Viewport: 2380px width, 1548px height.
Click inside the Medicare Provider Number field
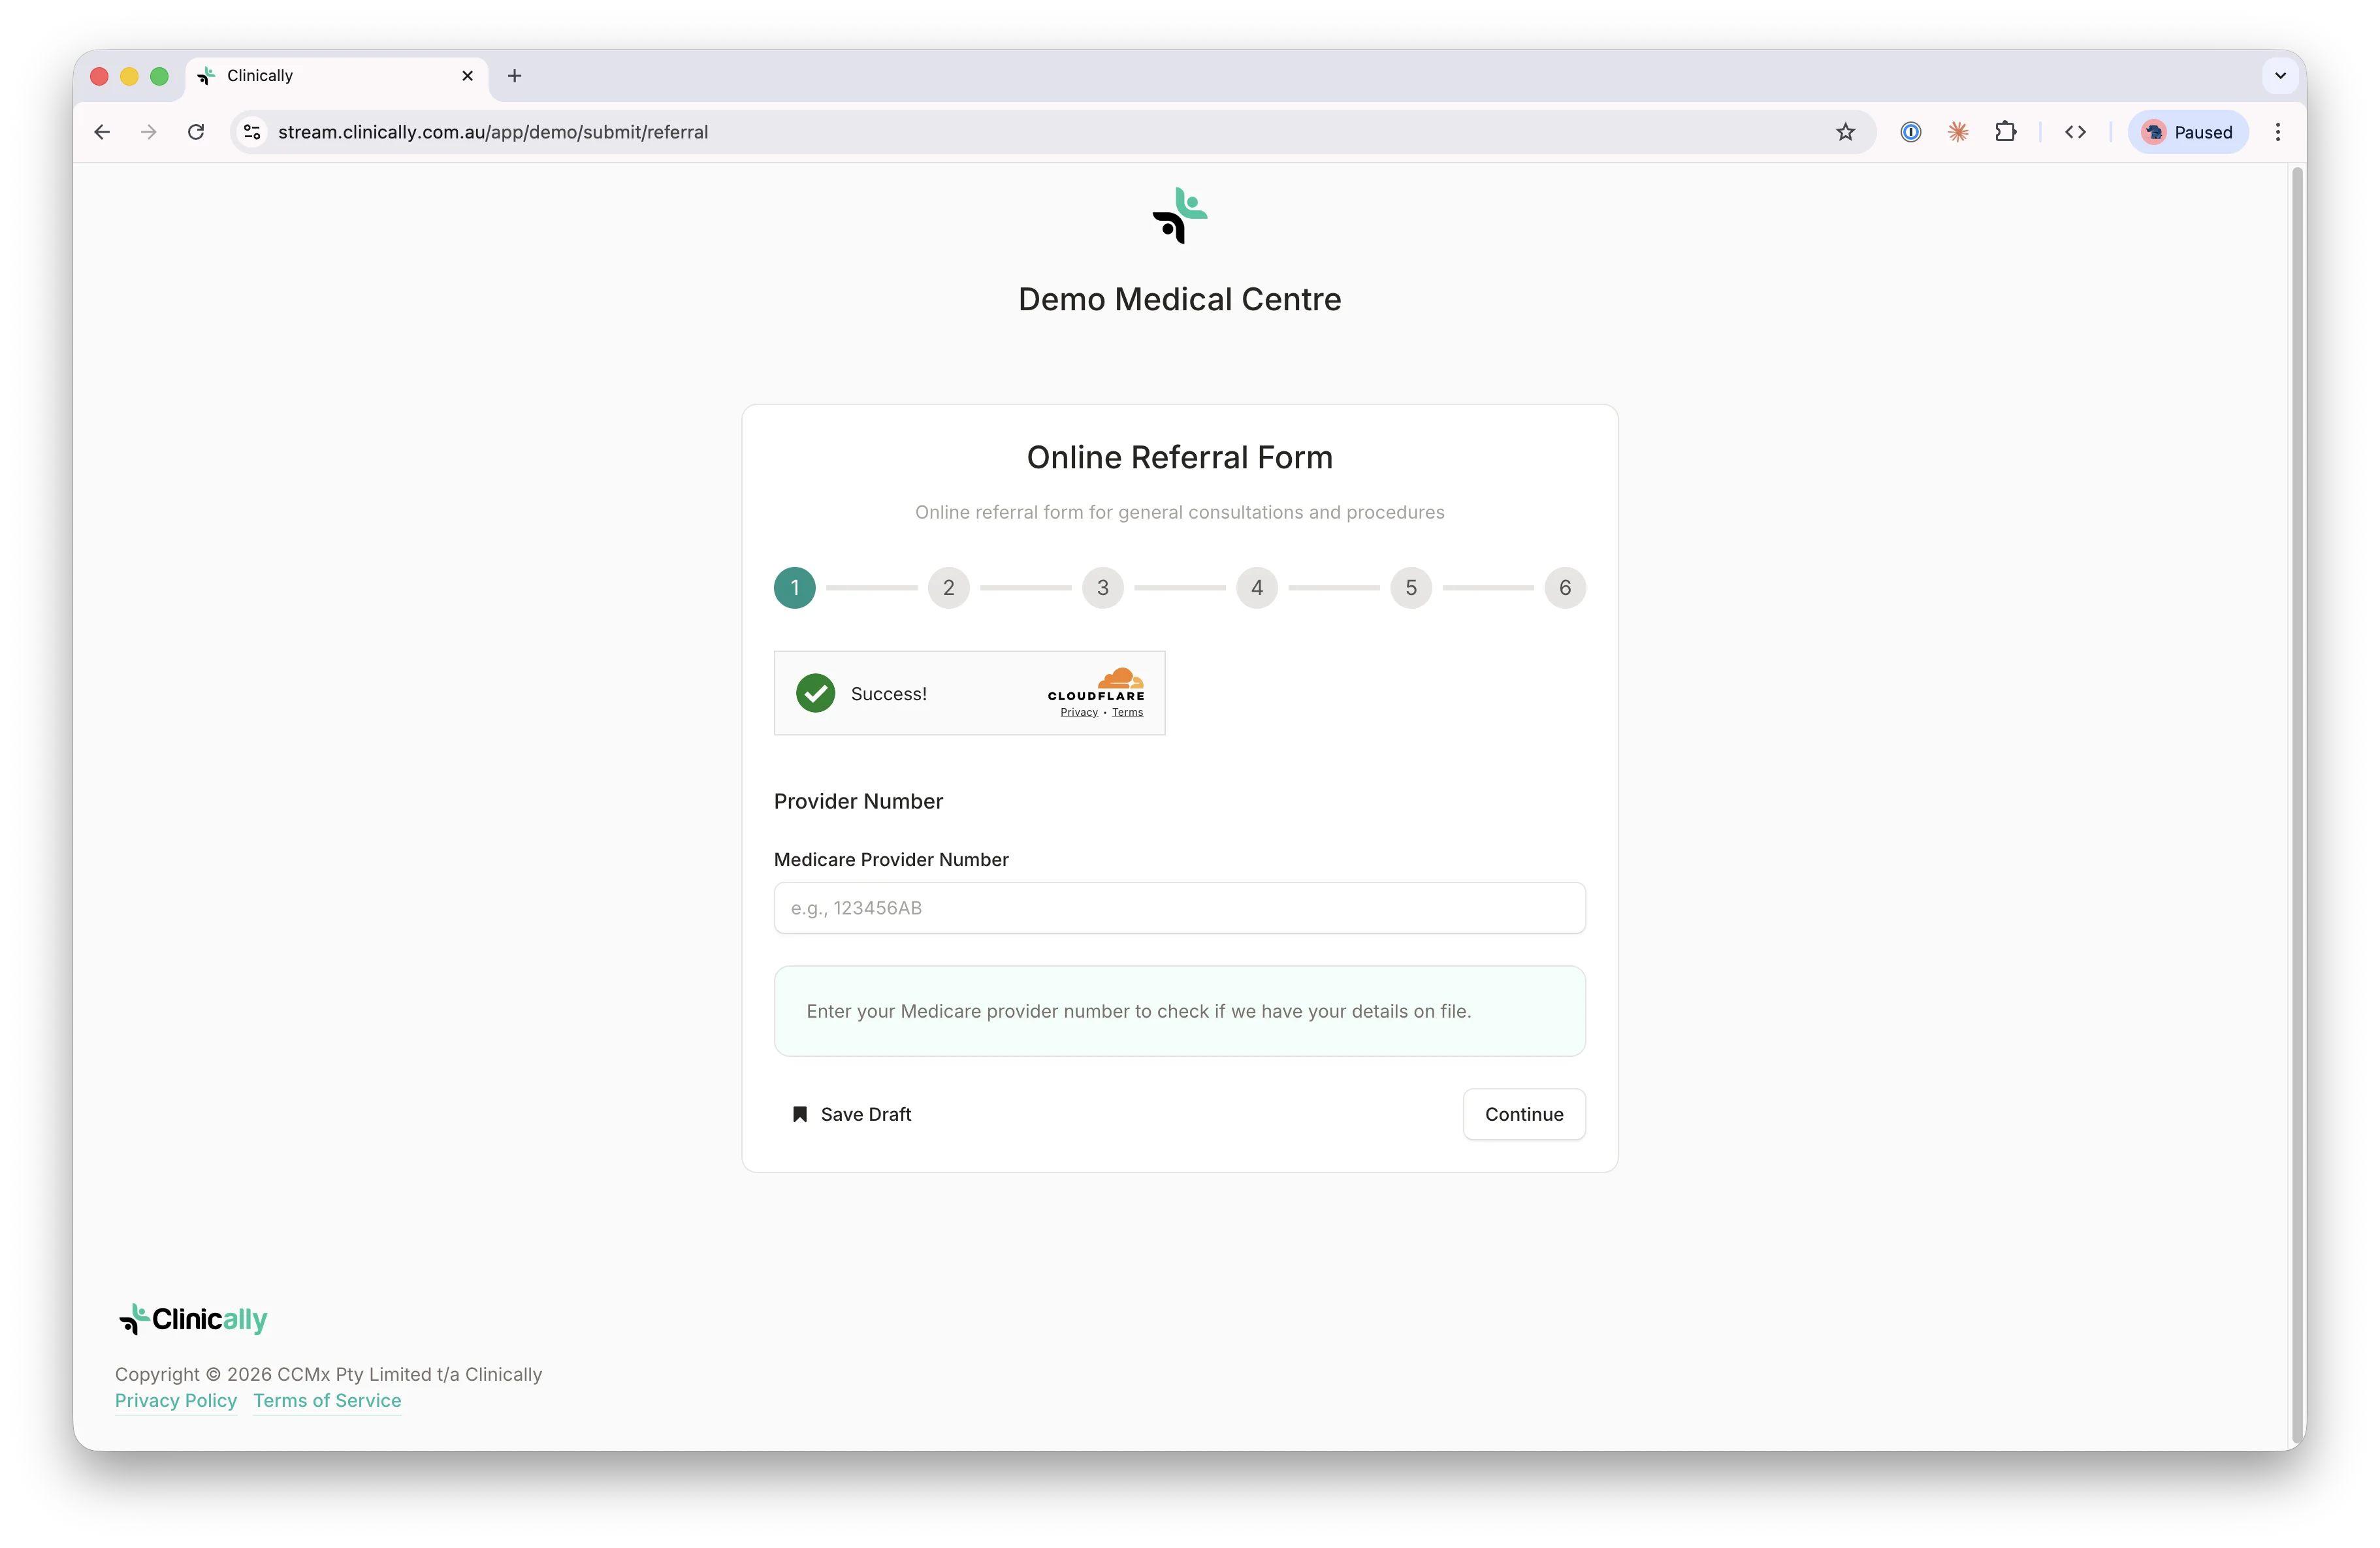(x=1179, y=908)
